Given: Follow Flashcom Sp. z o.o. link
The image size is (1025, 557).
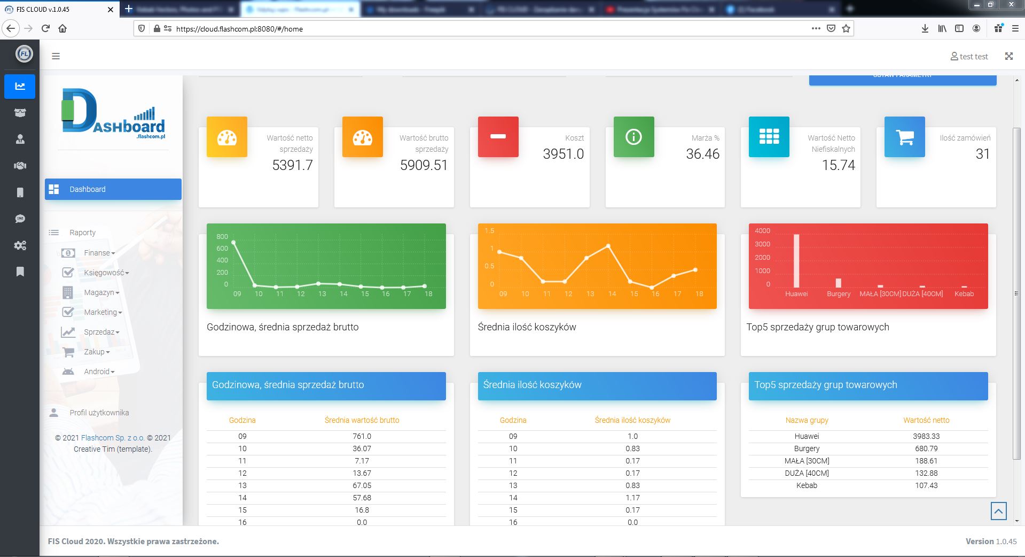Looking at the screenshot, I should [x=113, y=438].
